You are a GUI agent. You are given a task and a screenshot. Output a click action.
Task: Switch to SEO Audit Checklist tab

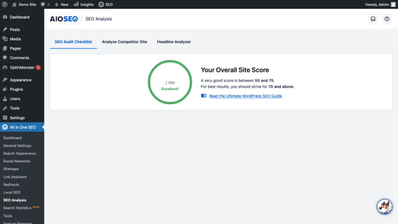pyautogui.click(x=73, y=42)
